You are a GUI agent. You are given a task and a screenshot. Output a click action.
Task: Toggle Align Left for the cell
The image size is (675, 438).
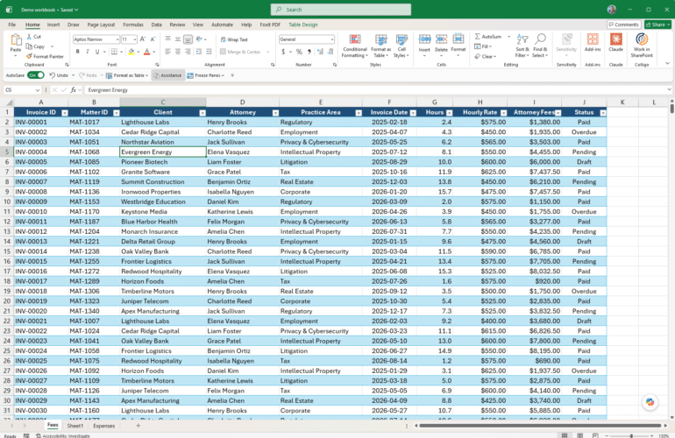tap(168, 52)
